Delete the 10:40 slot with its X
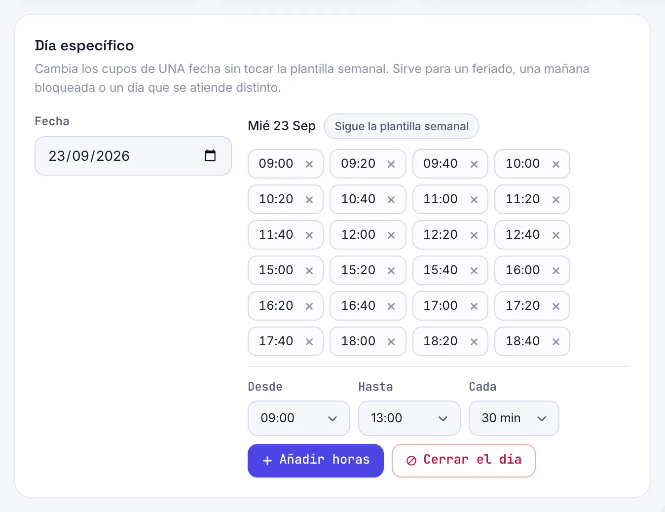This screenshot has height=512, width=665. (x=391, y=200)
